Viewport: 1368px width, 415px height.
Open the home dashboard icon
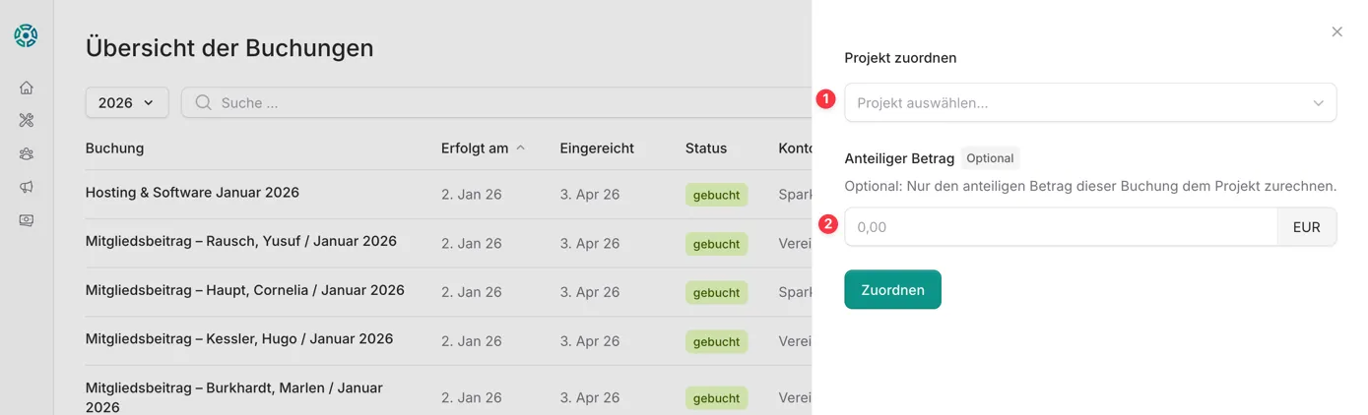(27, 88)
